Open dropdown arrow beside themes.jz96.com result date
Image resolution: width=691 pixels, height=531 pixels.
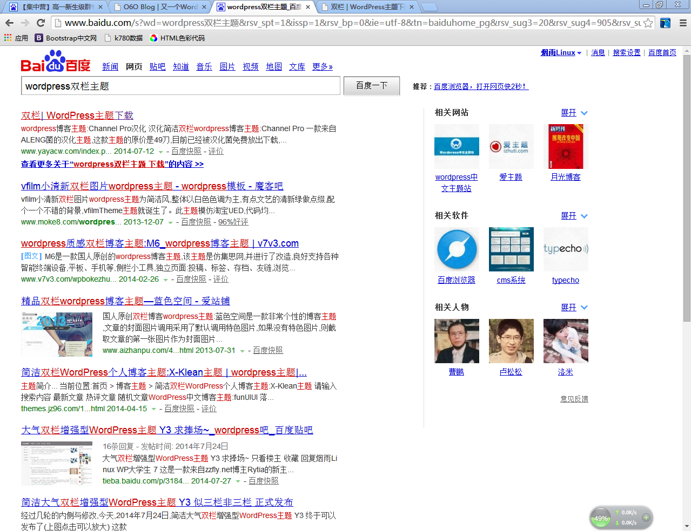[153, 410]
